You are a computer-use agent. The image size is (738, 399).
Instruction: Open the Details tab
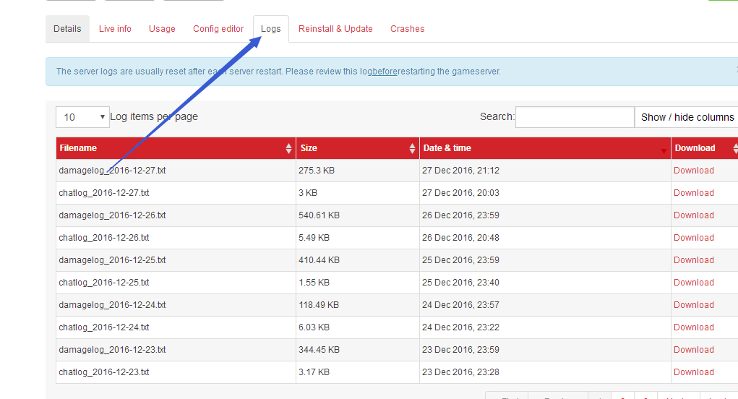point(67,29)
